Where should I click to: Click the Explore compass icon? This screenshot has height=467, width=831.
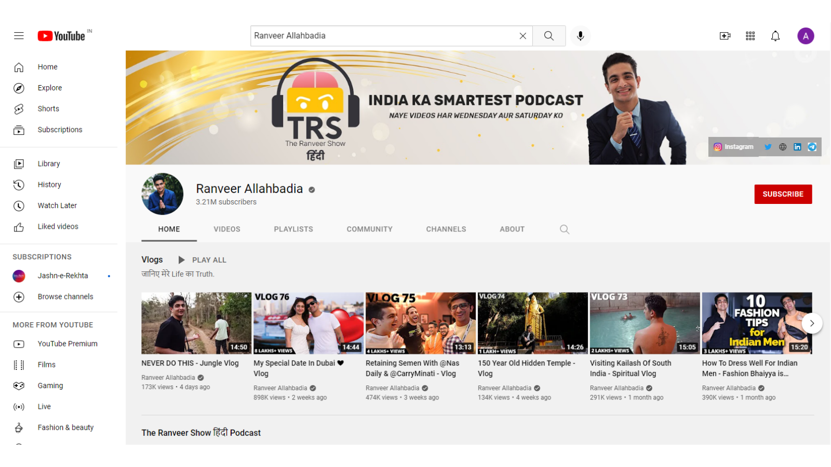coord(19,88)
